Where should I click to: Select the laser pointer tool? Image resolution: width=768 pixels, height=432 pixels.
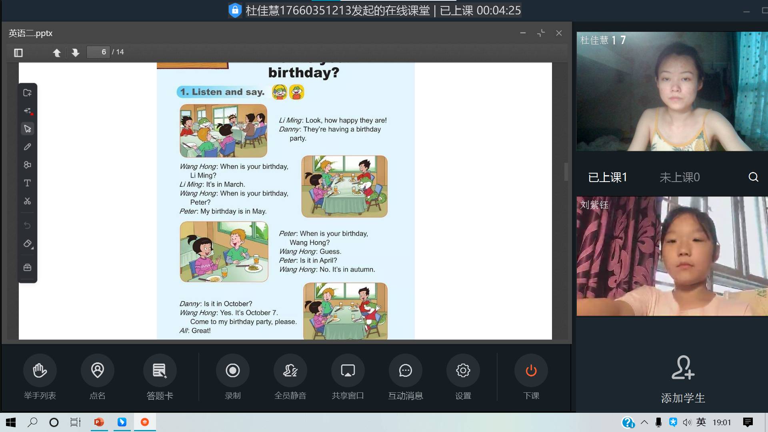(x=27, y=111)
